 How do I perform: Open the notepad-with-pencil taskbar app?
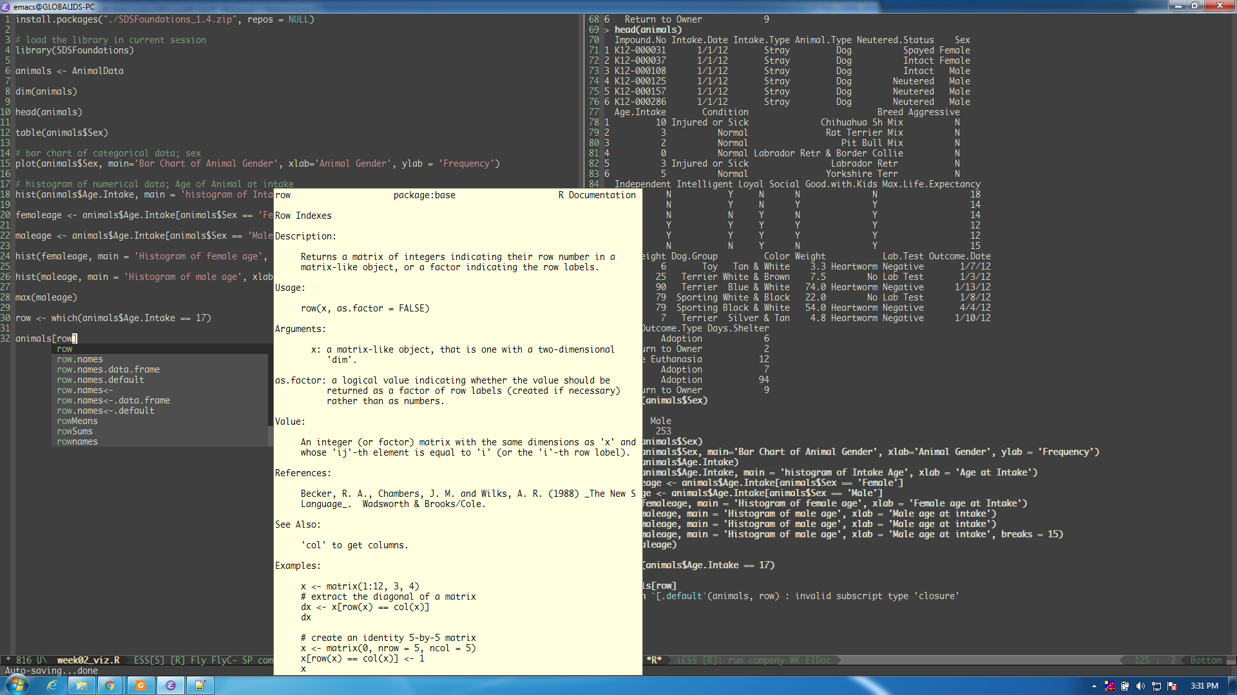200,685
